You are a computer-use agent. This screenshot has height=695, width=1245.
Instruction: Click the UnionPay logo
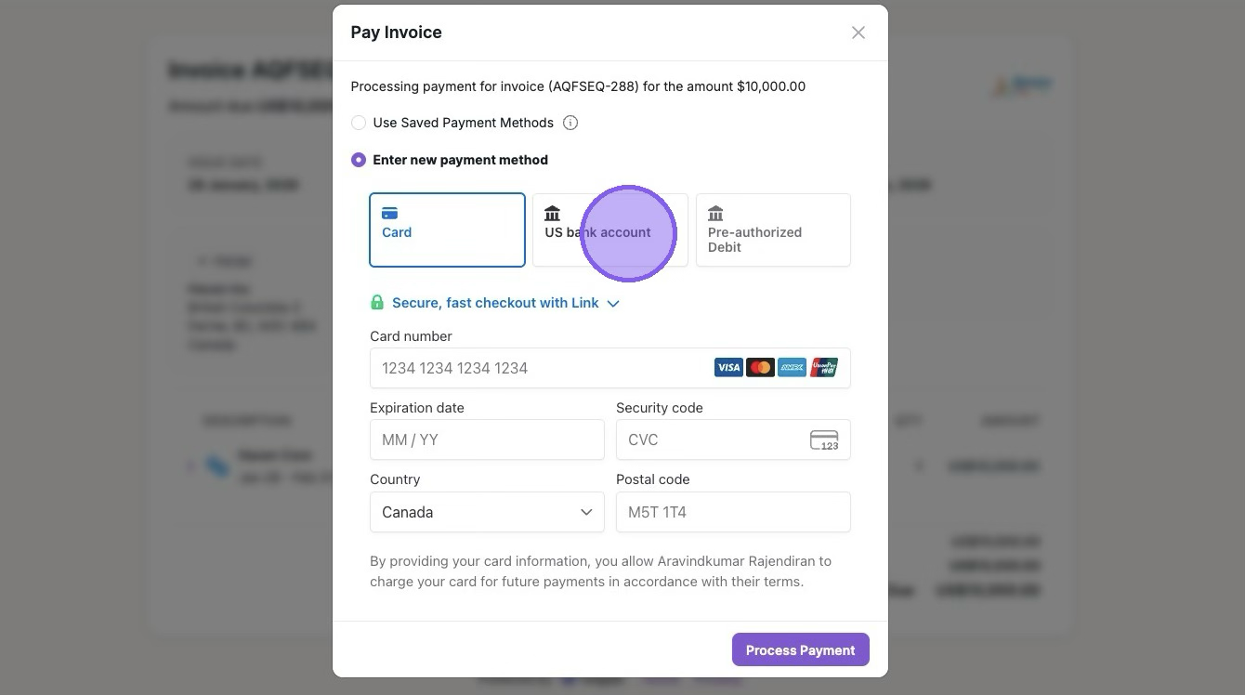(x=824, y=368)
